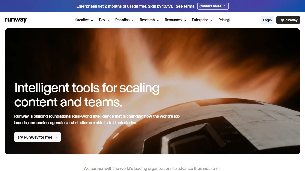Expand the Resources menu chevron
This screenshot has height=171, width=305.
click(x=185, y=20)
